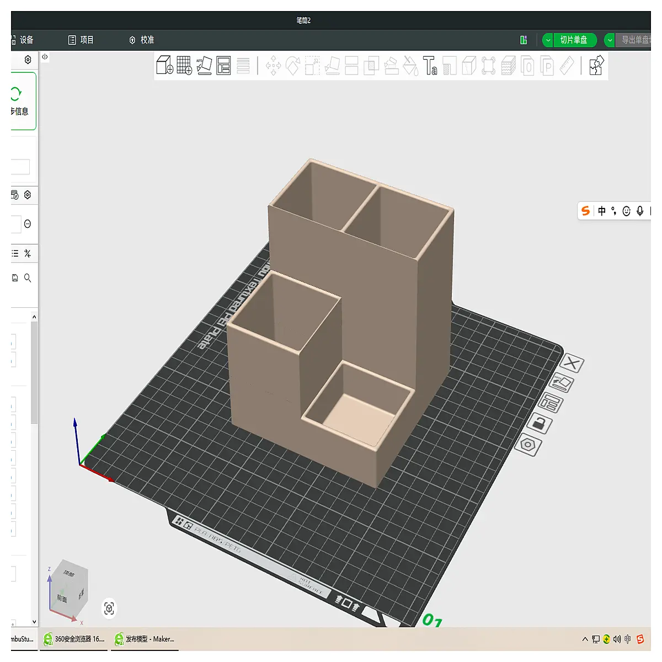
Task: Switch to the 校准 tab
Action: pyautogui.click(x=141, y=40)
